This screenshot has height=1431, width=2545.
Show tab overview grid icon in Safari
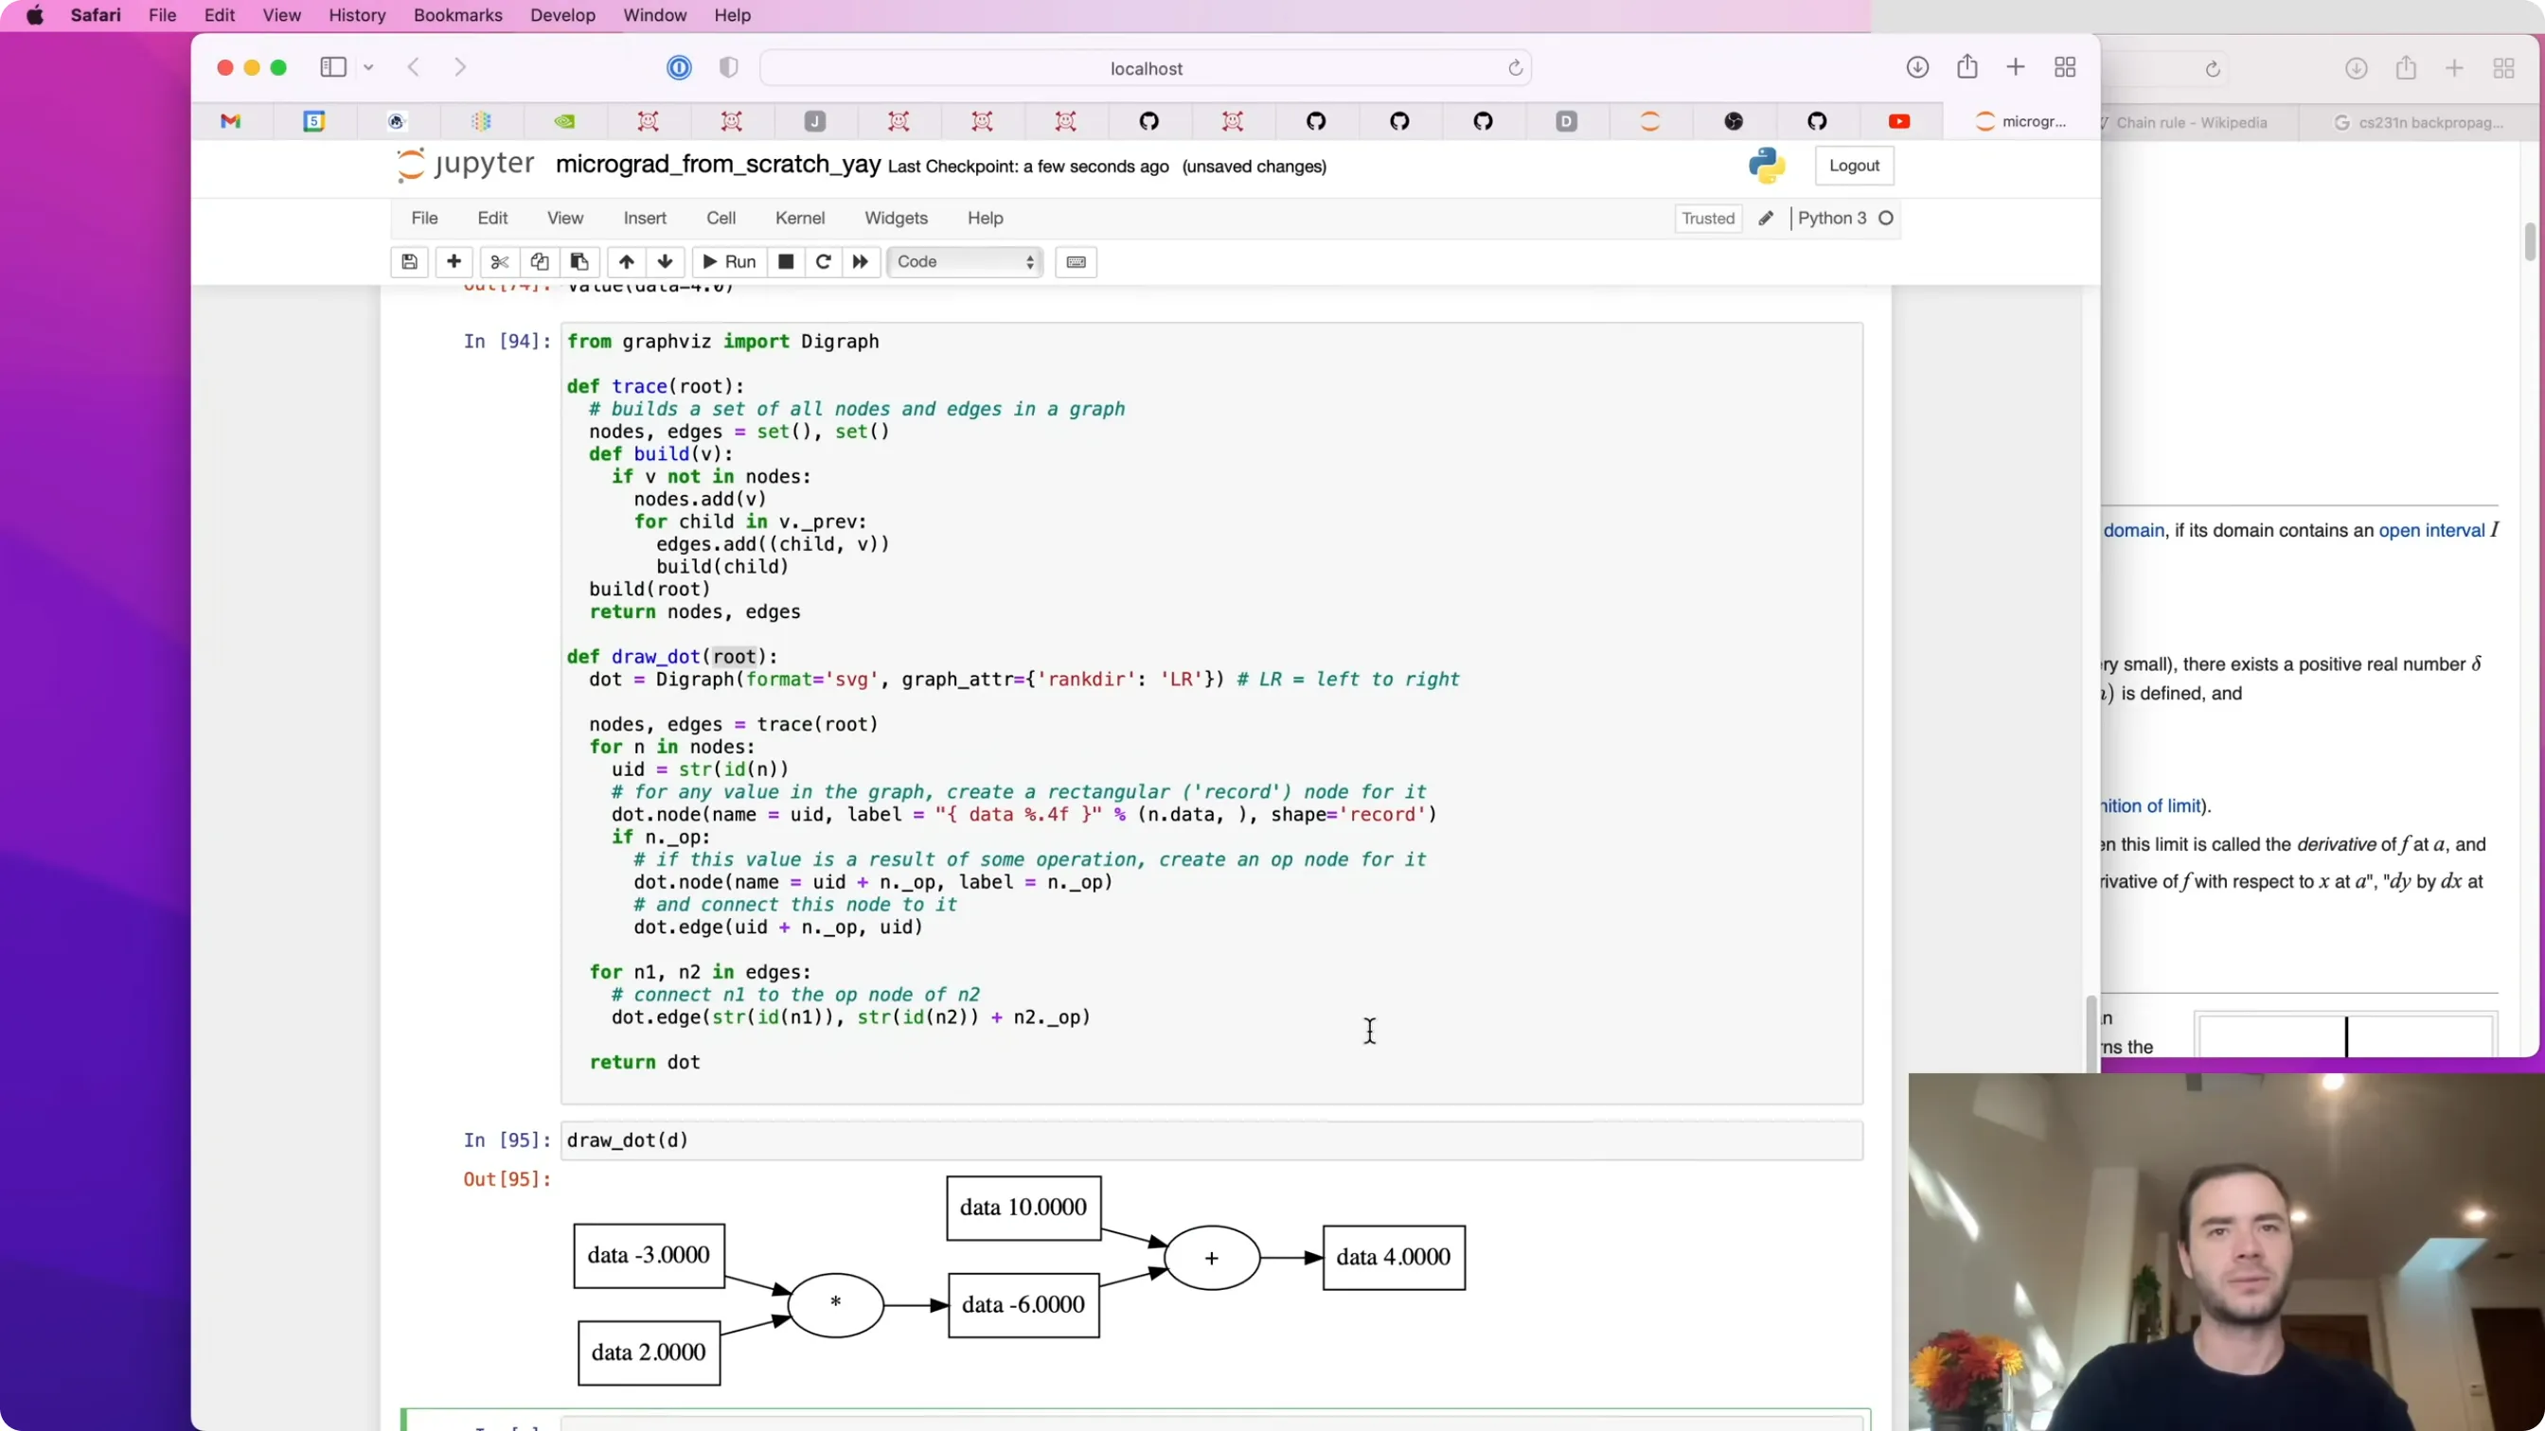pos(2065,67)
